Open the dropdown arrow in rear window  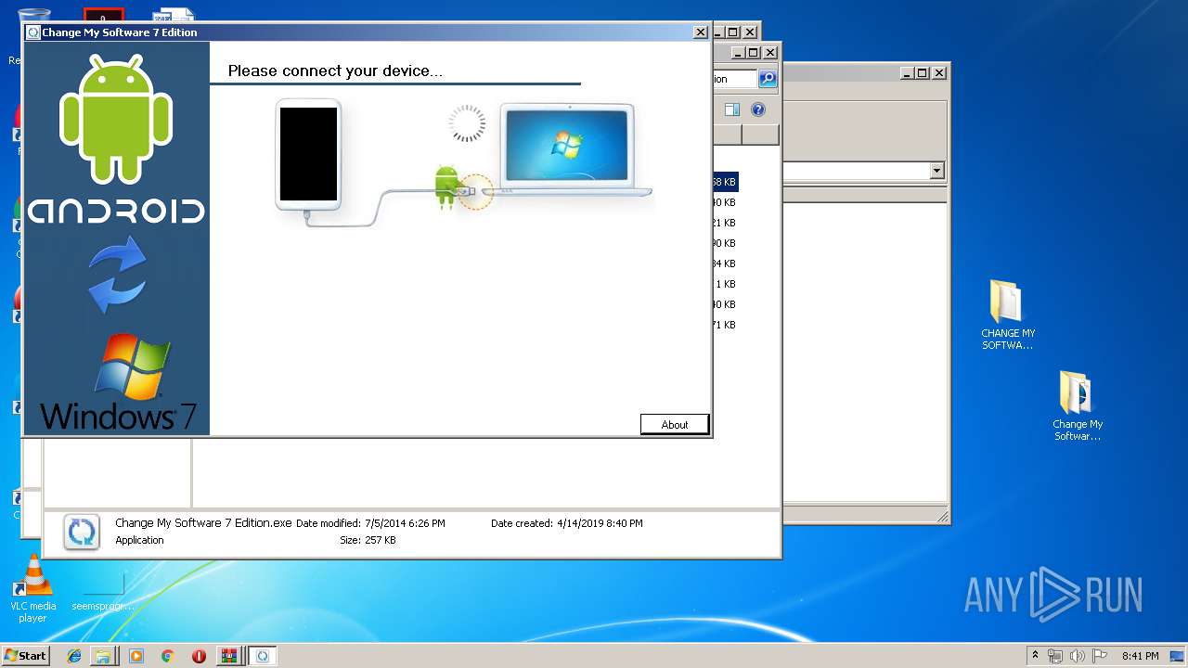tap(936, 171)
